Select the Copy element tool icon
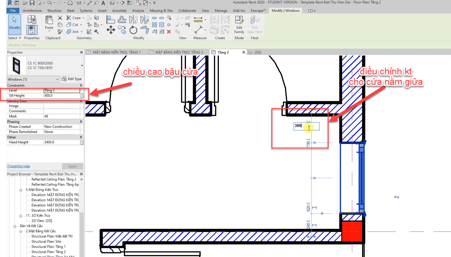The width and height of the screenshot is (451, 257). tap(122, 30)
